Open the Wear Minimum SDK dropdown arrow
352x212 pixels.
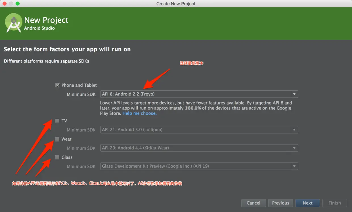(x=294, y=148)
